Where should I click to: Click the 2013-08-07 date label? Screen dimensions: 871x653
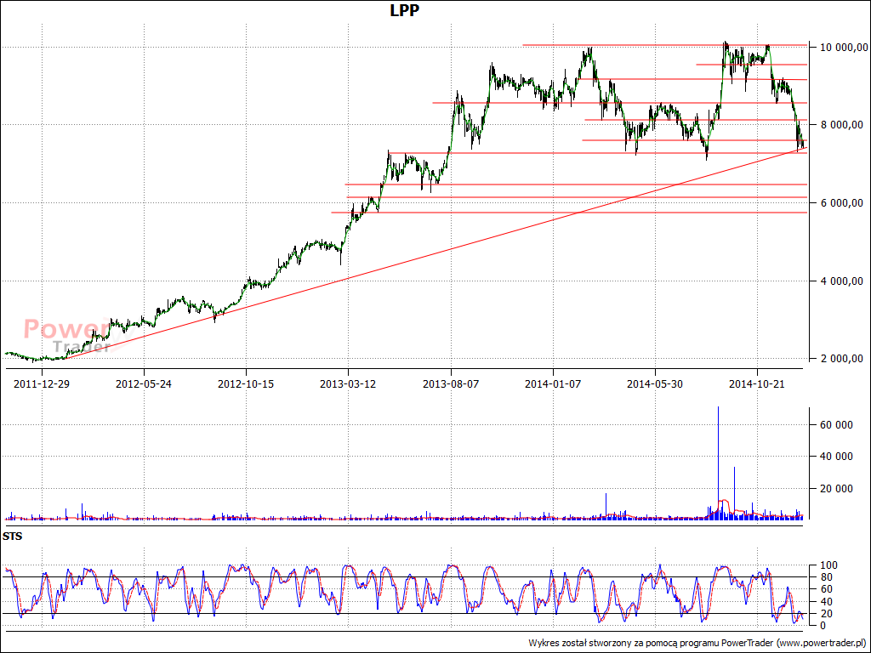click(451, 383)
